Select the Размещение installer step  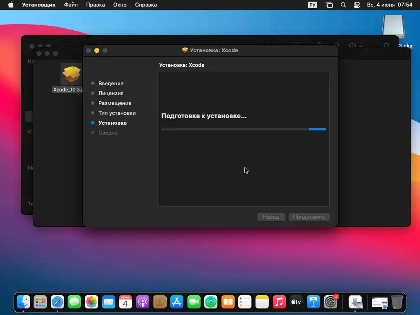pyautogui.click(x=115, y=103)
